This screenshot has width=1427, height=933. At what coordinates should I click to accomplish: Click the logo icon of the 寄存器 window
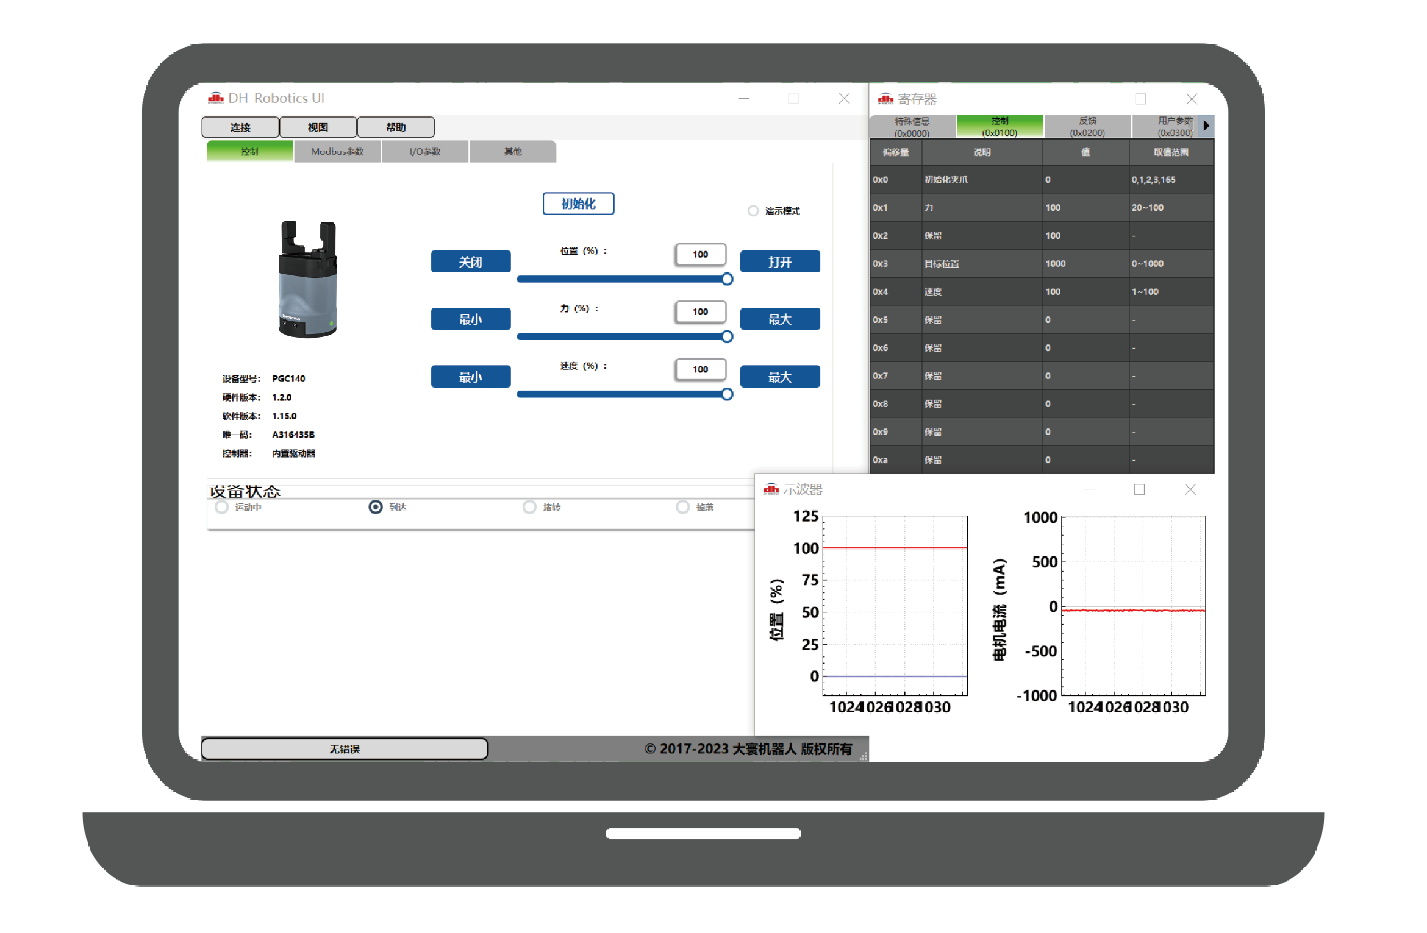[885, 99]
